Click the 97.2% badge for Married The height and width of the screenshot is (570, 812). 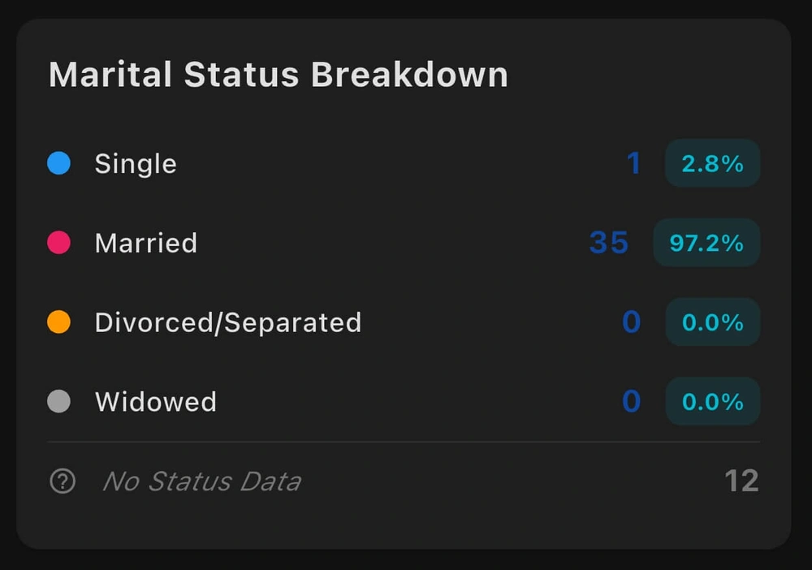706,243
